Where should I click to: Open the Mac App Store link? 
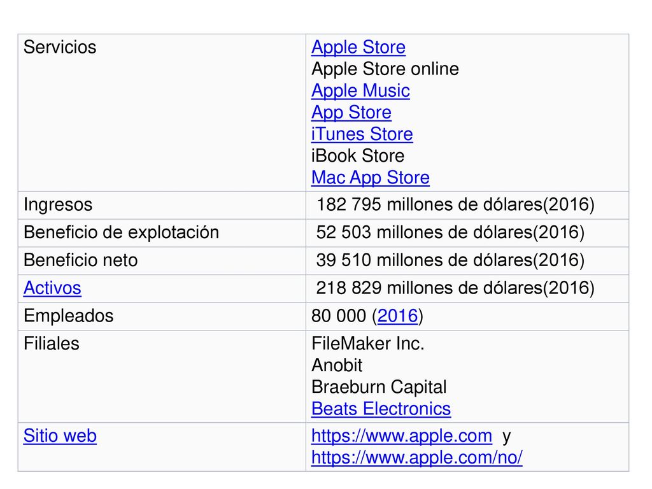coord(370,178)
